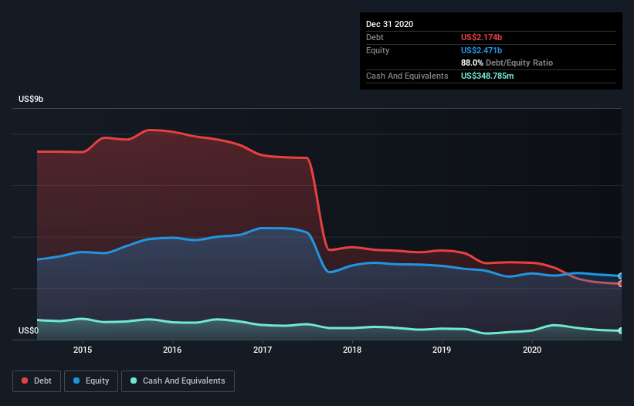Viewport: 634px width, 406px height.
Task: Select the 2019 x-axis label
Action: pyautogui.click(x=442, y=350)
